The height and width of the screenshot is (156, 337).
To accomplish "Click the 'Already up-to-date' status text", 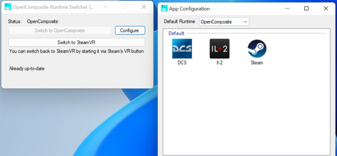I will click(27, 68).
